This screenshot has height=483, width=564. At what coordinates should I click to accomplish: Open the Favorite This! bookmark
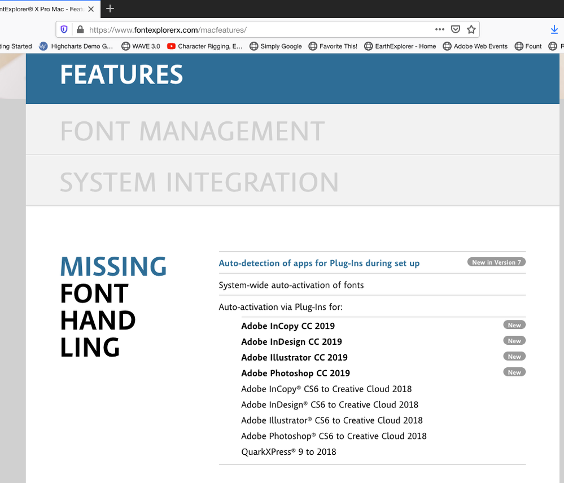[x=333, y=46]
